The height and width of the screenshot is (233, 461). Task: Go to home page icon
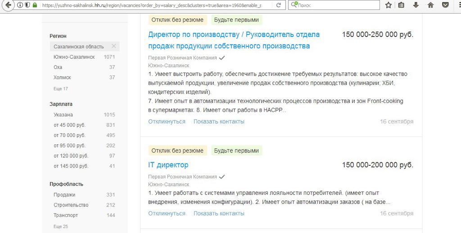click(430, 5)
